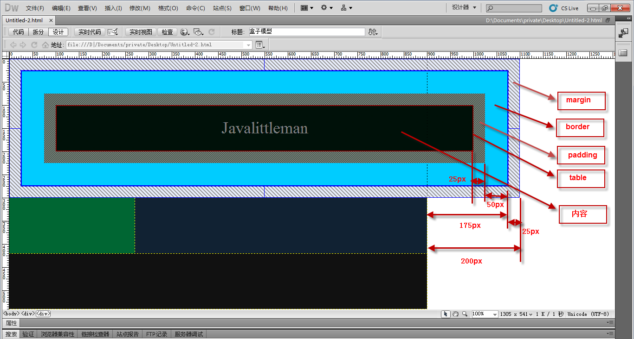The height and width of the screenshot is (339, 634).
Task: Open the 1305 x 541 window size dropdown
Action: tap(516, 314)
